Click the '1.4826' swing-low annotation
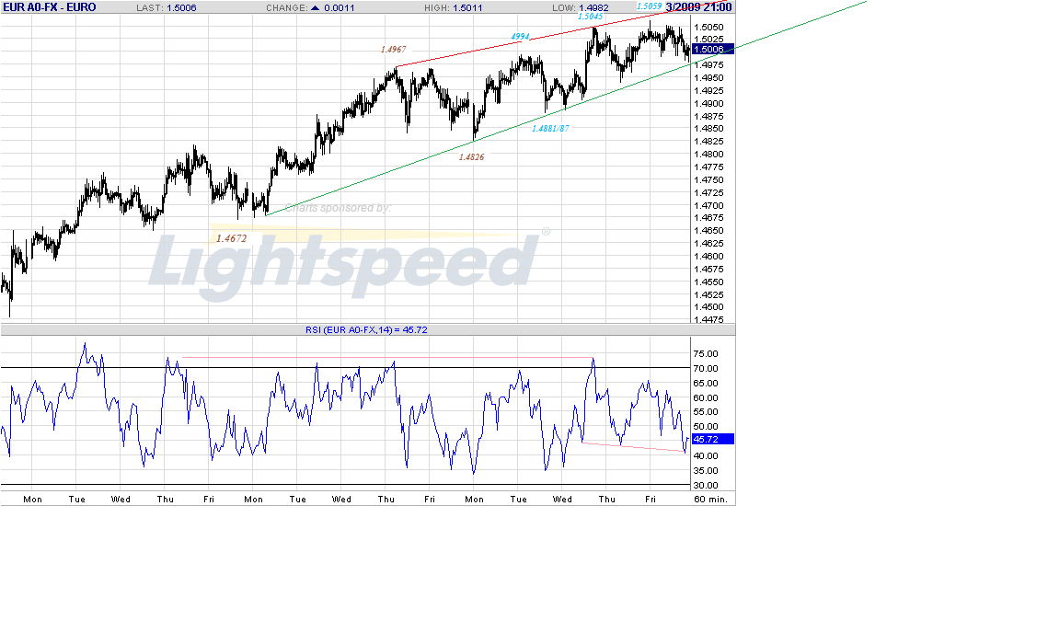Viewport: 1048px width, 621px height. click(471, 157)
